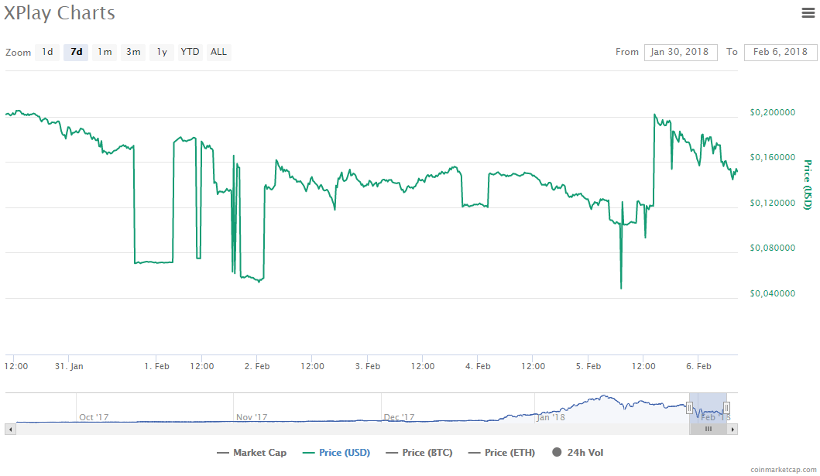The width and height of the screenshot is (820, 476).
Task: Click the 2. Feb x-axis label
Action: click(x=257, y=366)
